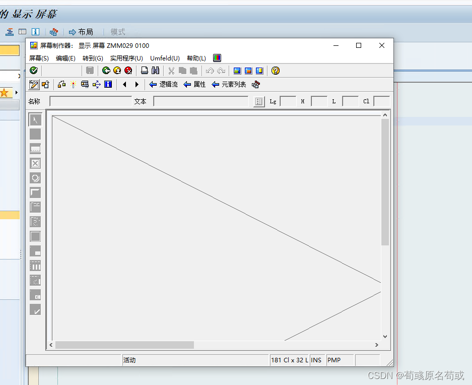Click the 活动 status bar text
The height and width of the screenshot is (385, 472).
coord(129,360)
